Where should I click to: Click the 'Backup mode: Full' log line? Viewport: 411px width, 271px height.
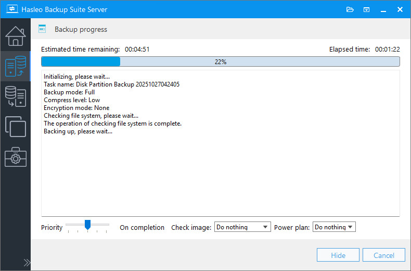pos(69,92)
